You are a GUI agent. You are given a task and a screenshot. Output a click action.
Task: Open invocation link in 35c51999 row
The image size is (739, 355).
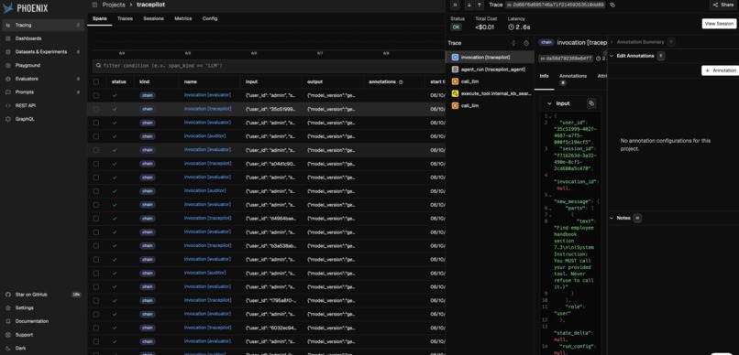click(207, 109)
